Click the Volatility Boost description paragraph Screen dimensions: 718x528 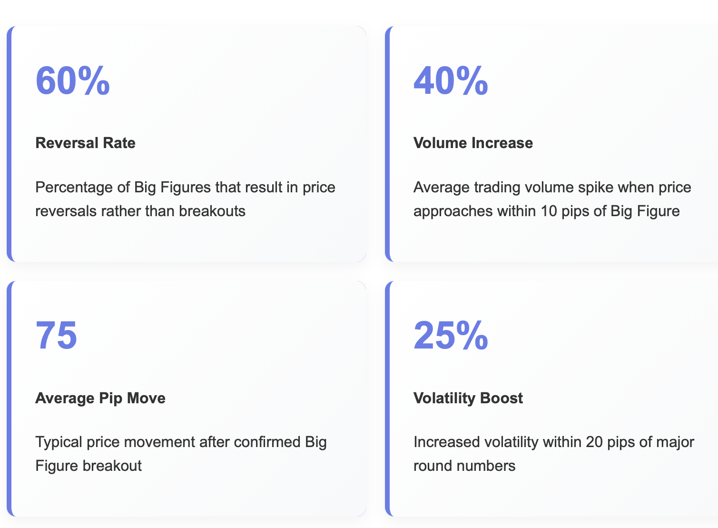point(554,454)
